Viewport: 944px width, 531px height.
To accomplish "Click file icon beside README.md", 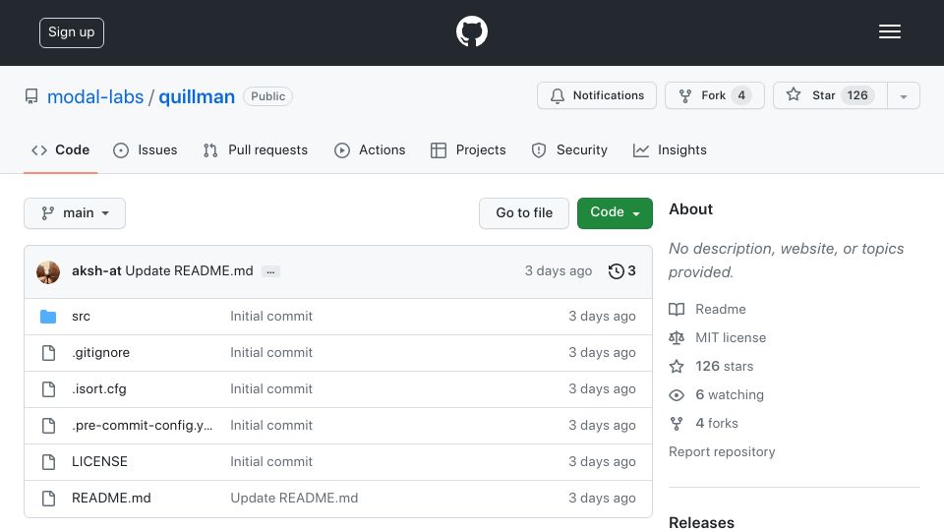I will pos(48,498).
